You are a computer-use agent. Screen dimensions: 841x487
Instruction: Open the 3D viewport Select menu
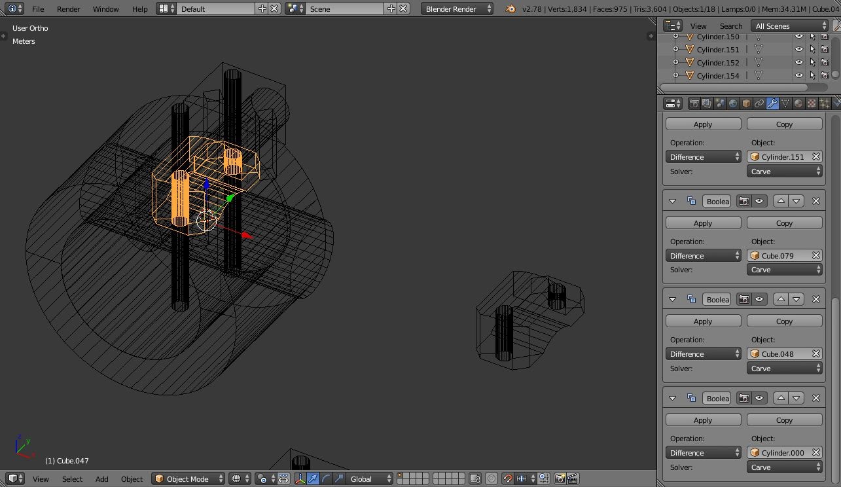72,478
